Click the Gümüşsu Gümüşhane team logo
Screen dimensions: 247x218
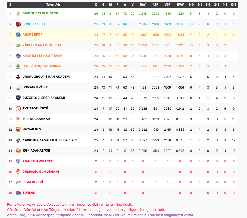18,172
